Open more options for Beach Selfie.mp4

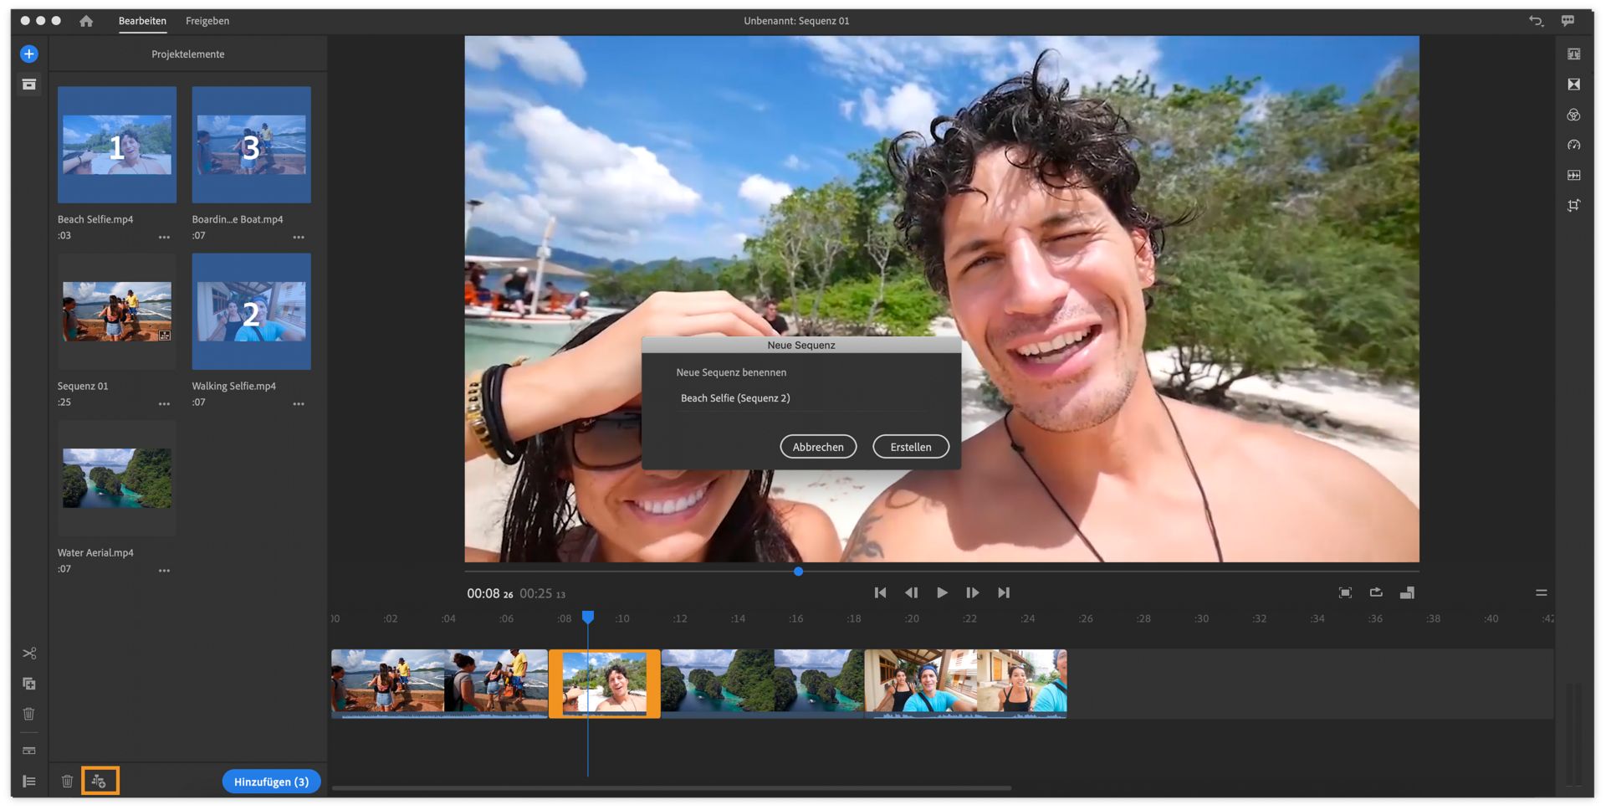tap(164, 237)
